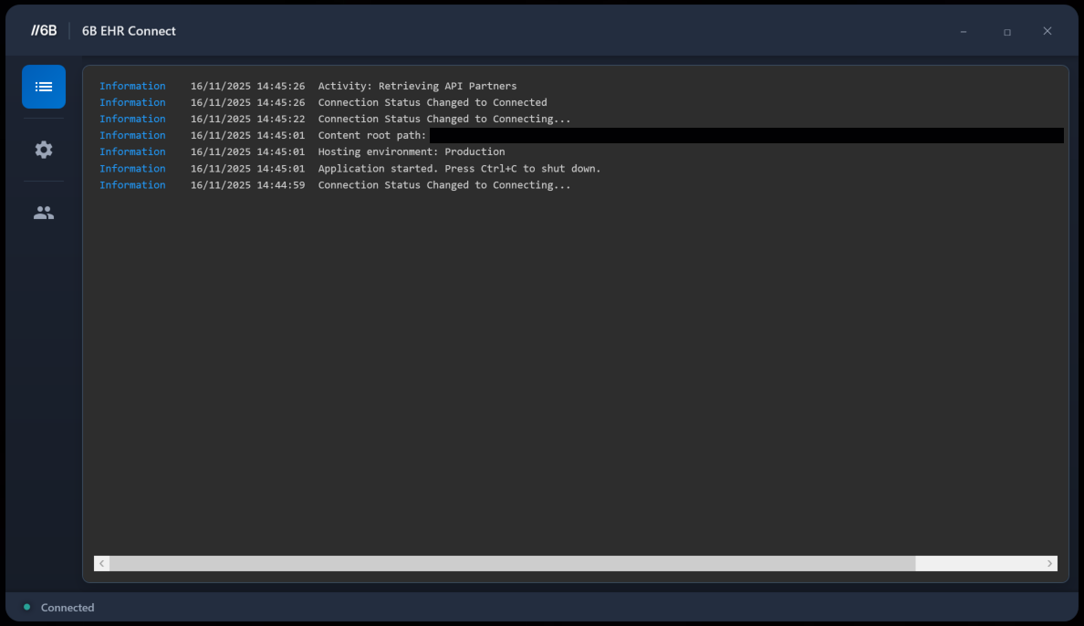This screenshot has width=1084, height=626.
Task: Open the users page in sidebar
Action: pyautogui.click(x=44, y=213)
